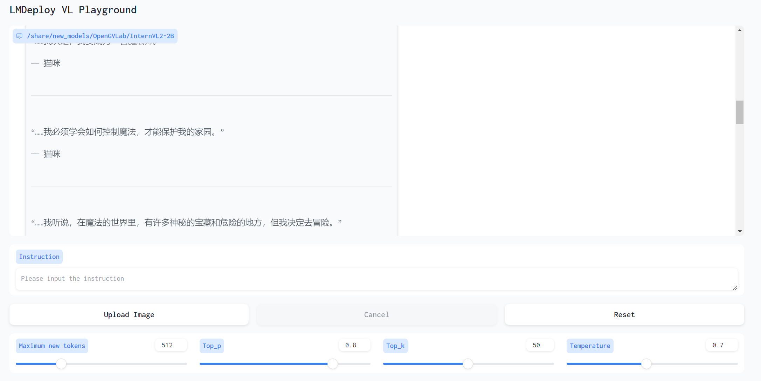Click the Maximum new tokens slider handle
Screen dimensions: 761x381
pyautogui.click(x=61, y=364)
